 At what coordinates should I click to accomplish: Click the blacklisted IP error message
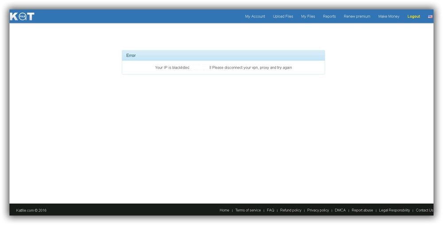pyautogui.click(x=223, y=68)
